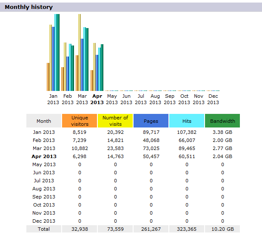Click the Feb 2013 hits value 66,007
Screen dimensions: 262x235
(x=187, y=140)
